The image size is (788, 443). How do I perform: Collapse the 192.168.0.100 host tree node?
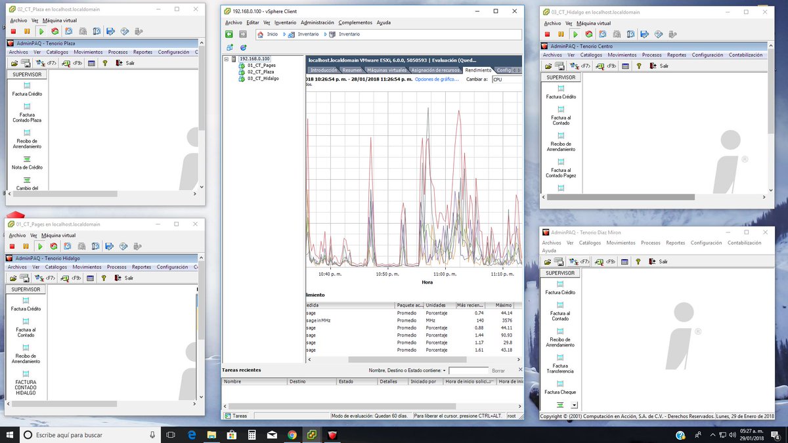pyautogui.click(x=227, y=58)
